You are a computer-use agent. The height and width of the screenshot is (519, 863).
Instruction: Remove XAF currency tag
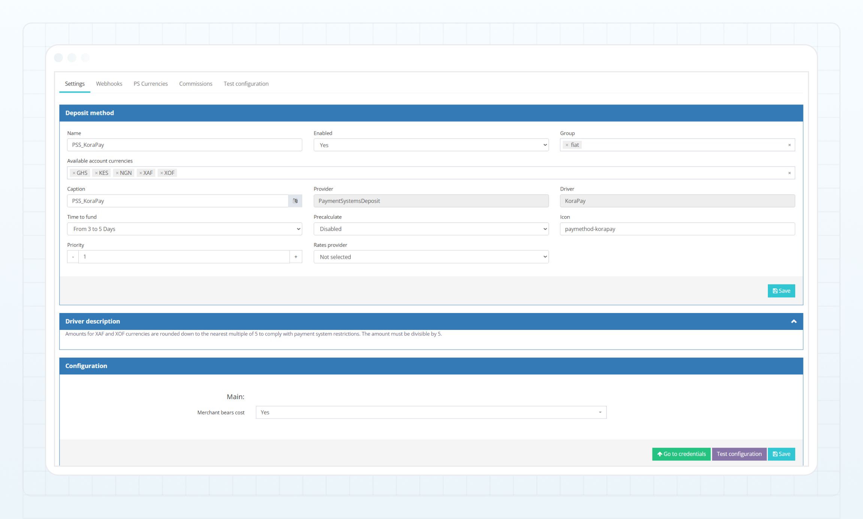[x=140, y=173]
